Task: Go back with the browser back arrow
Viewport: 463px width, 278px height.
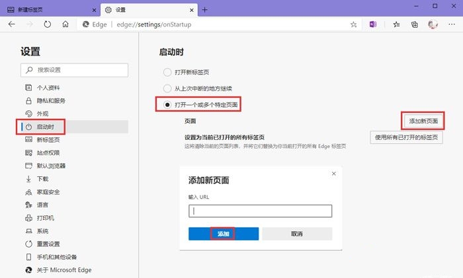Action: (x=12, y=24)
